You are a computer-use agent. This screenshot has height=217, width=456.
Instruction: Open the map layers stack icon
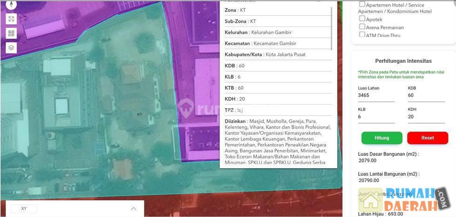pyautogui.click(x=12, y=47)
